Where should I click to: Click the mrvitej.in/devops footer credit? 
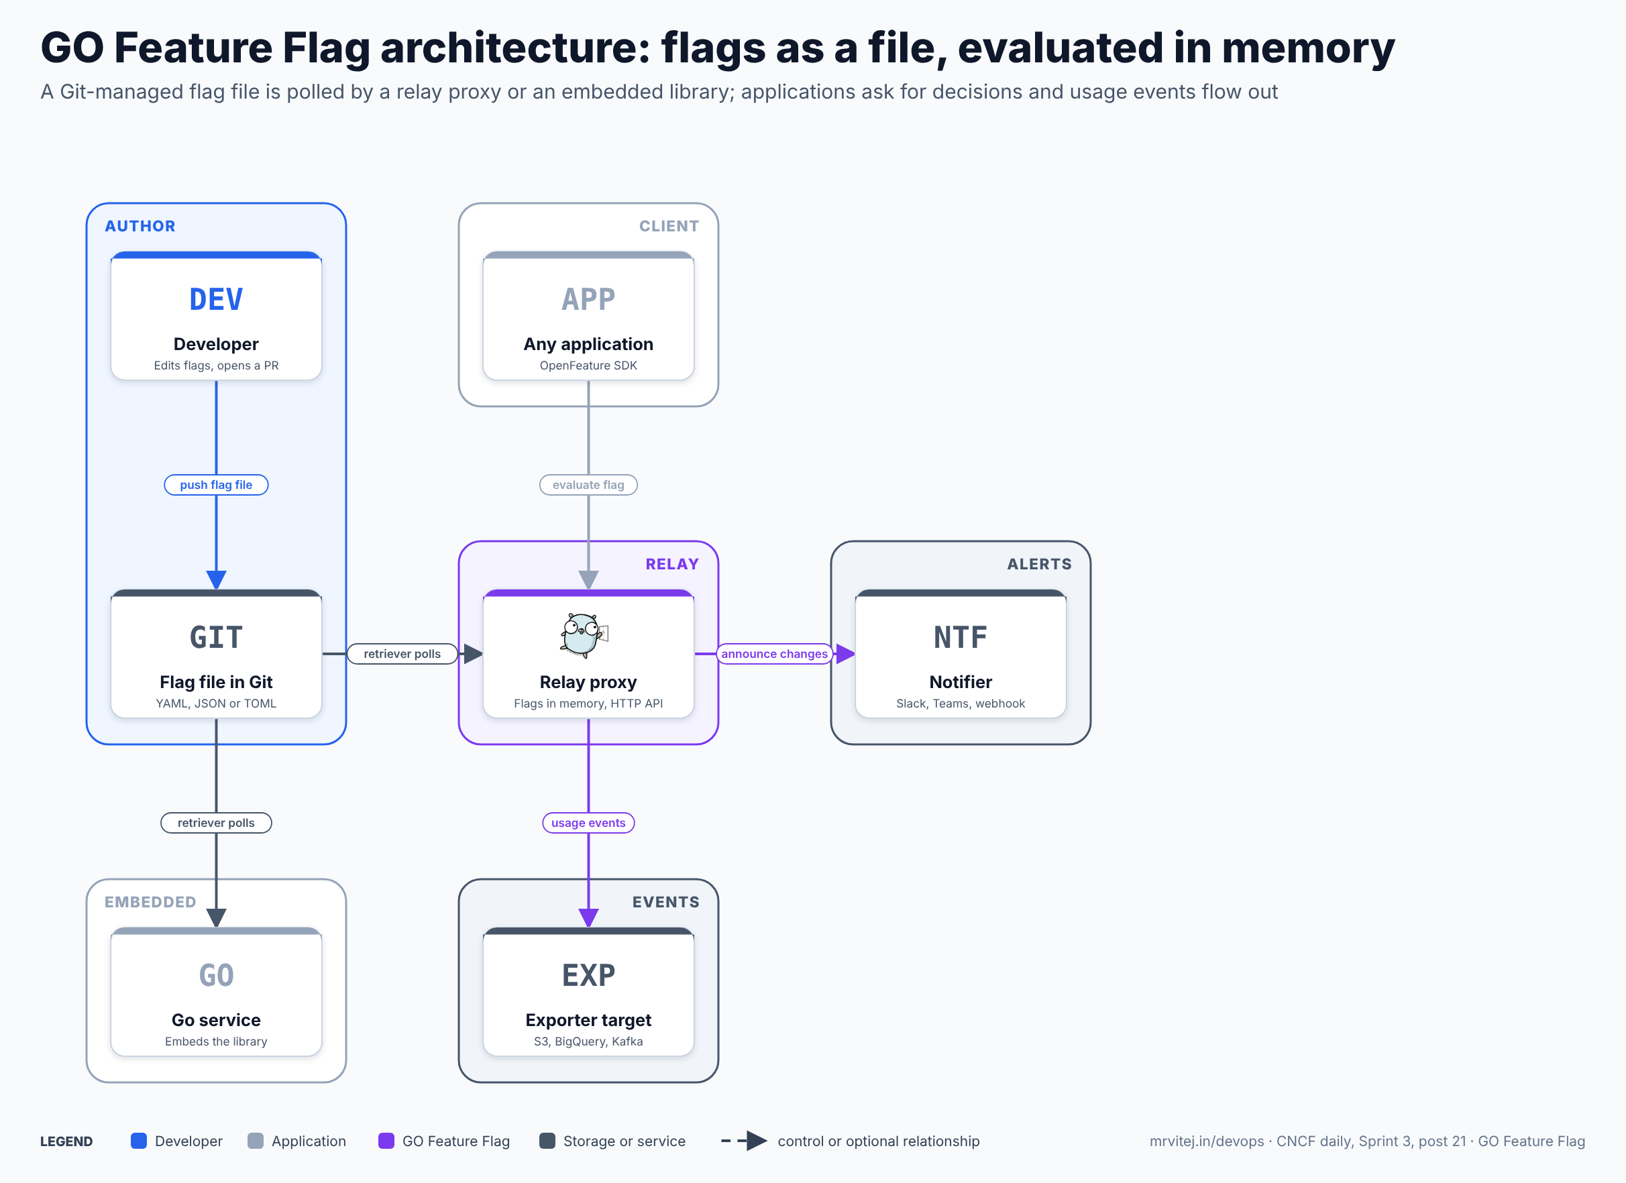click(x=1367, y=1141)
